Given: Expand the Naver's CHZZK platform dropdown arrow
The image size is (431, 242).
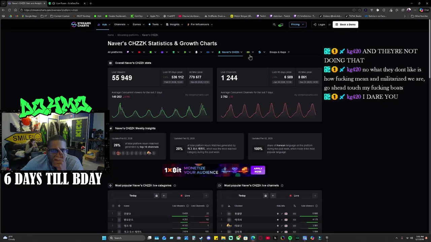Looking at the screenshot, I should pos(241,52).
